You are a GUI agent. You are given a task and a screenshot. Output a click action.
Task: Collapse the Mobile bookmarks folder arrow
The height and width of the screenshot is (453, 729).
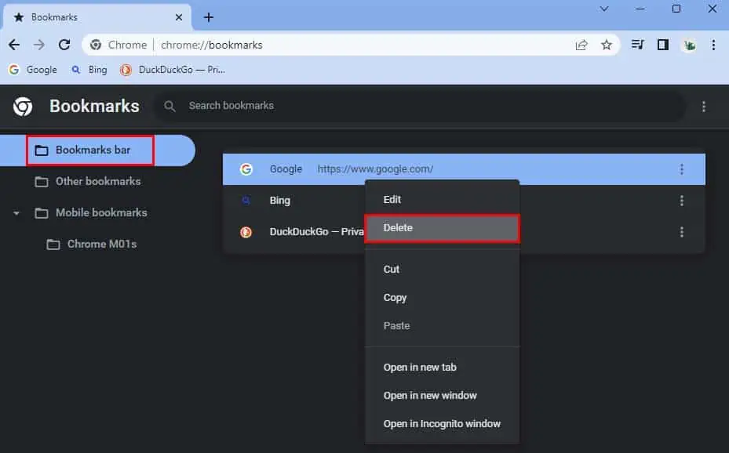coord(16,213)
